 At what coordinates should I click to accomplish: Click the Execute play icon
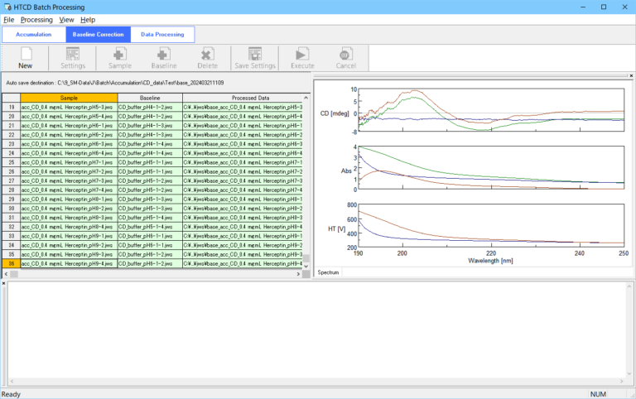[302, 58]
